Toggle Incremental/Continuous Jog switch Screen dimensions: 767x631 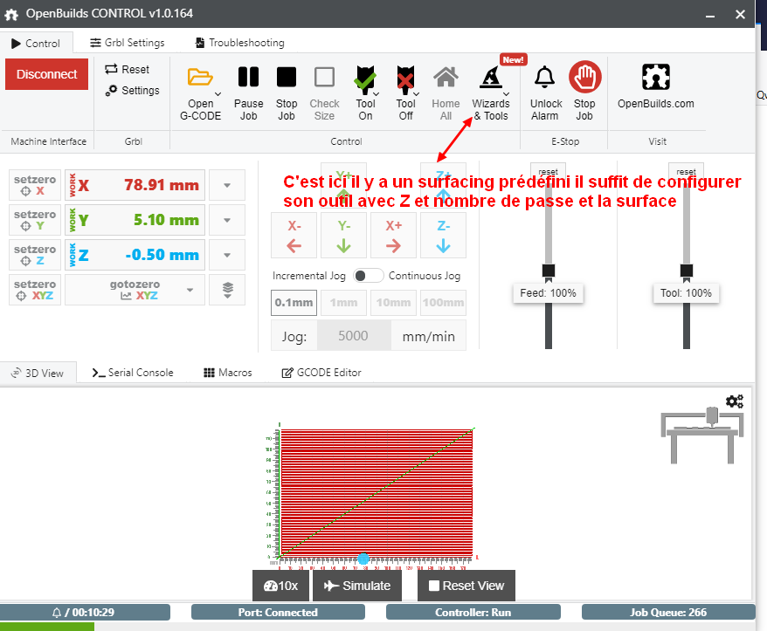click(369, 276)
